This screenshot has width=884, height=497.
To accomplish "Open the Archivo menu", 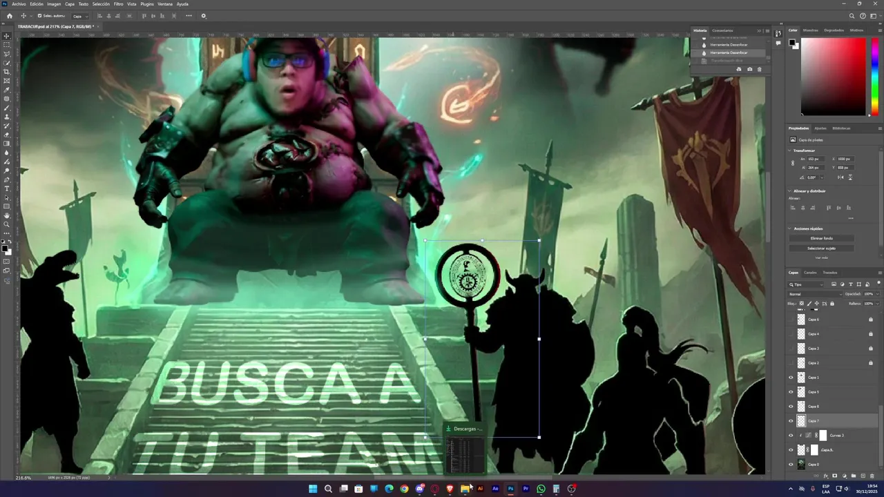I will pyautogui.click(x=19, y=4).
